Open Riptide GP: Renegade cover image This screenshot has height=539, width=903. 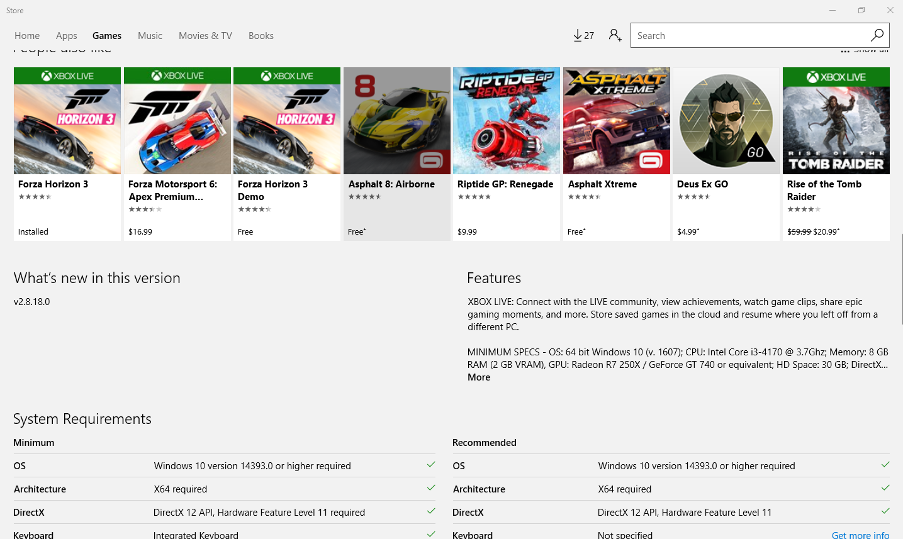point(507,121)
